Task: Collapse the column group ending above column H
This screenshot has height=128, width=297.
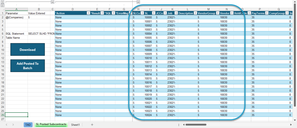Action: [138, 2]
